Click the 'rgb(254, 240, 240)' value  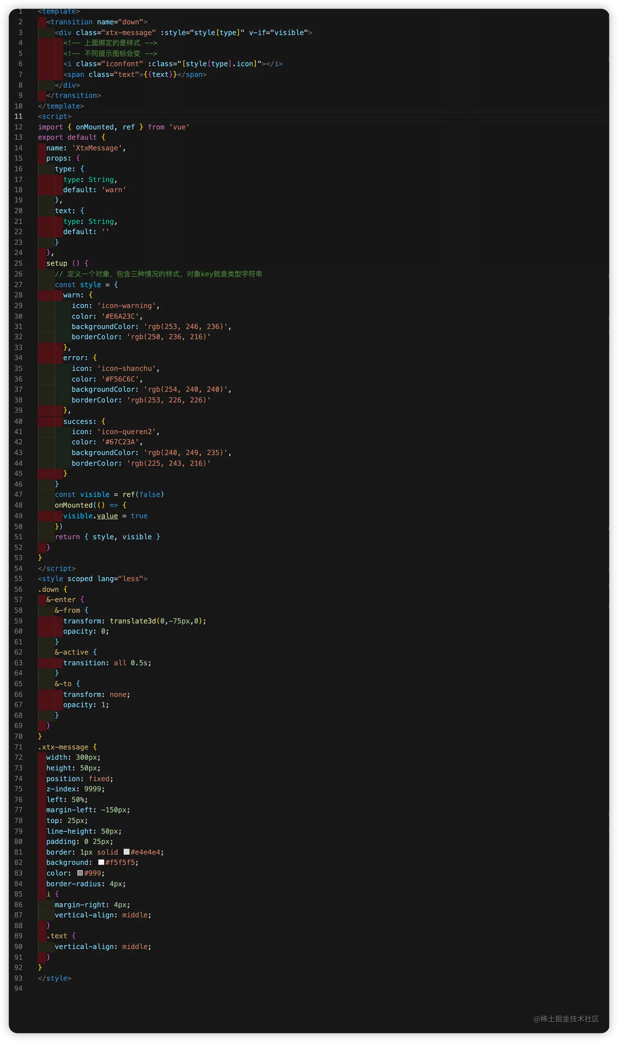click(186, 390)
